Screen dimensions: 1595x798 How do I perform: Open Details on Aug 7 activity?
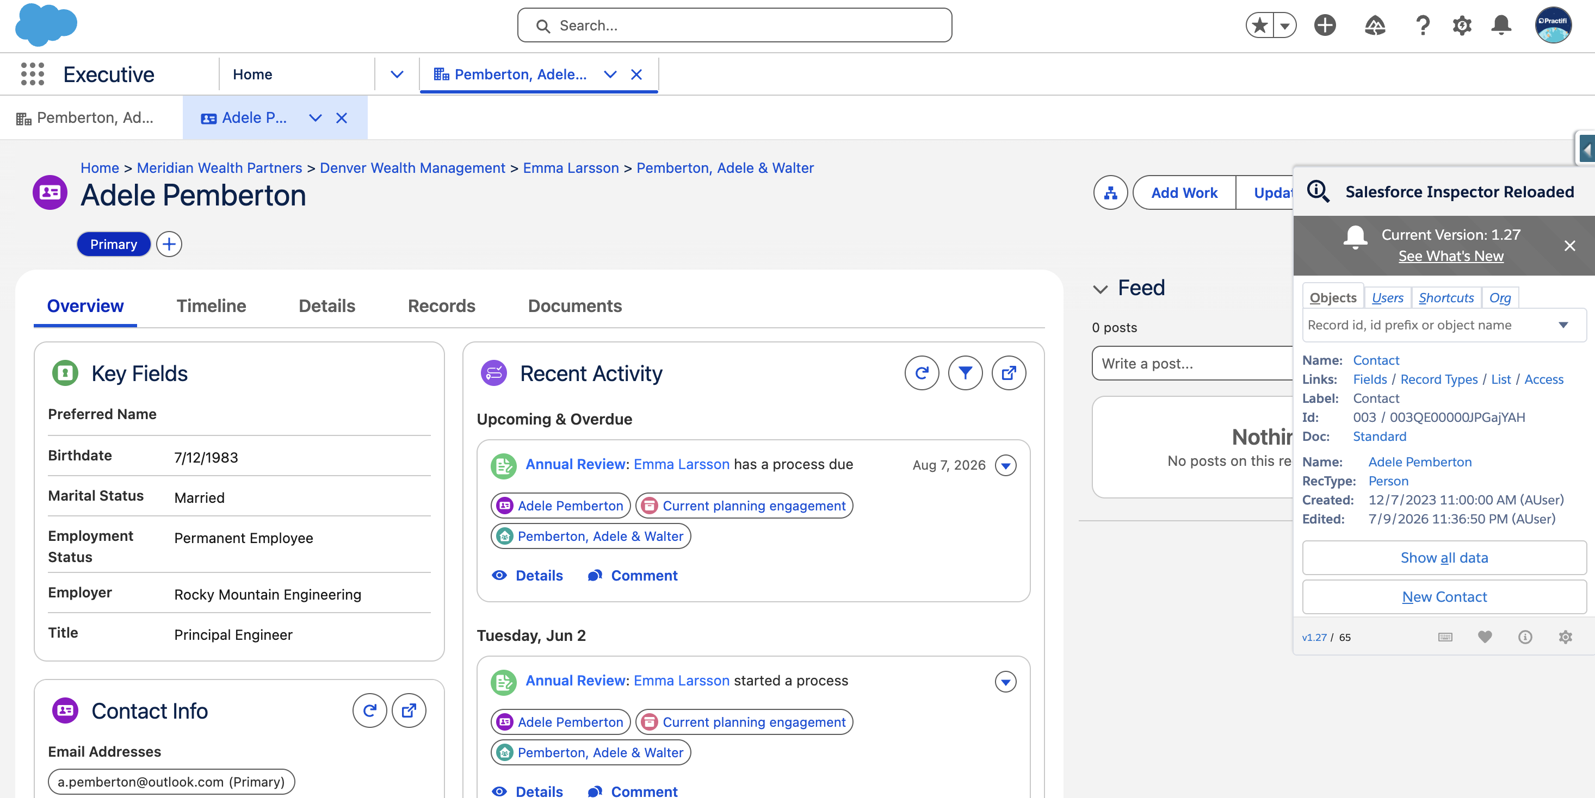[528, 576]
